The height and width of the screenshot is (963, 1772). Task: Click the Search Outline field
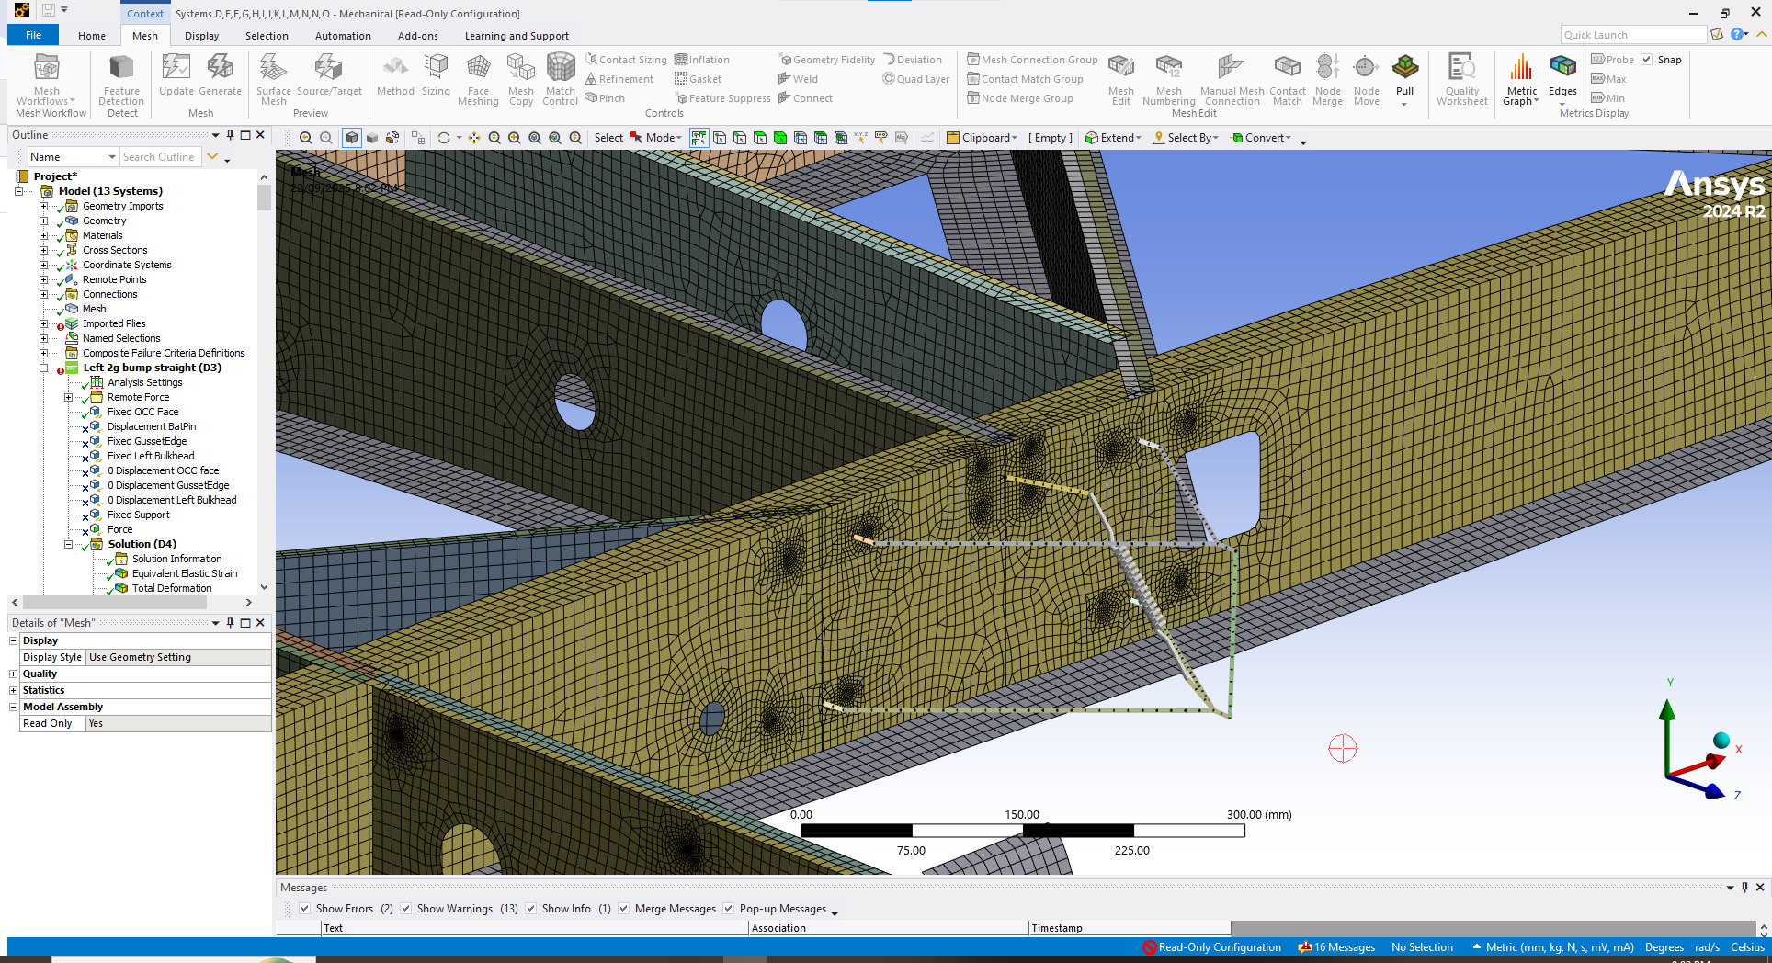click(x=160, y=157)
